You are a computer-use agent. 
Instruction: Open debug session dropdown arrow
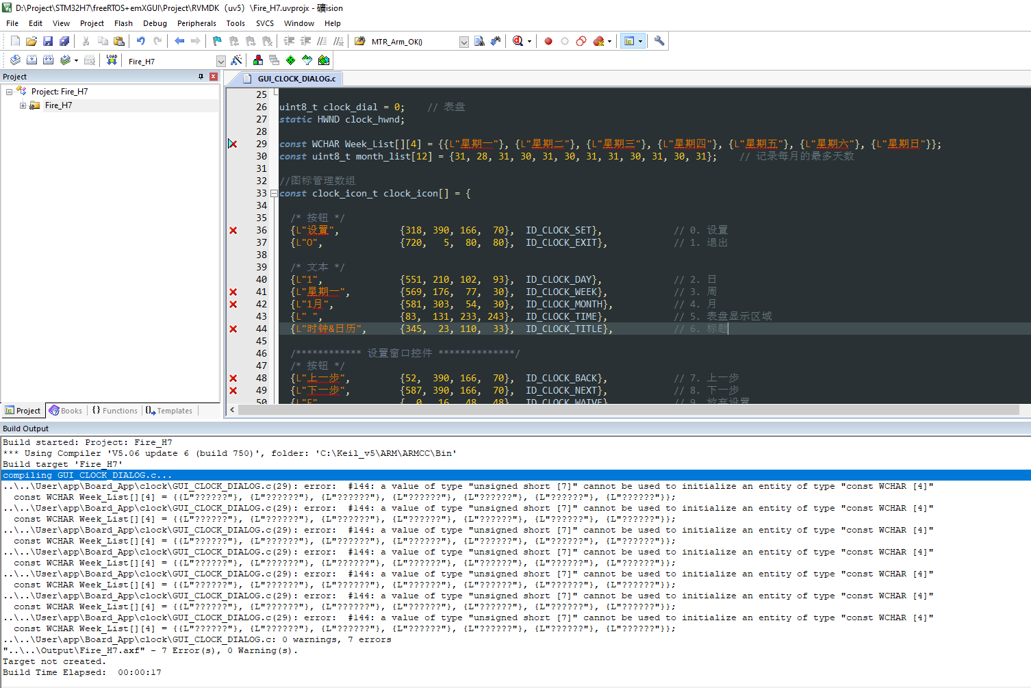click(529, 41)
